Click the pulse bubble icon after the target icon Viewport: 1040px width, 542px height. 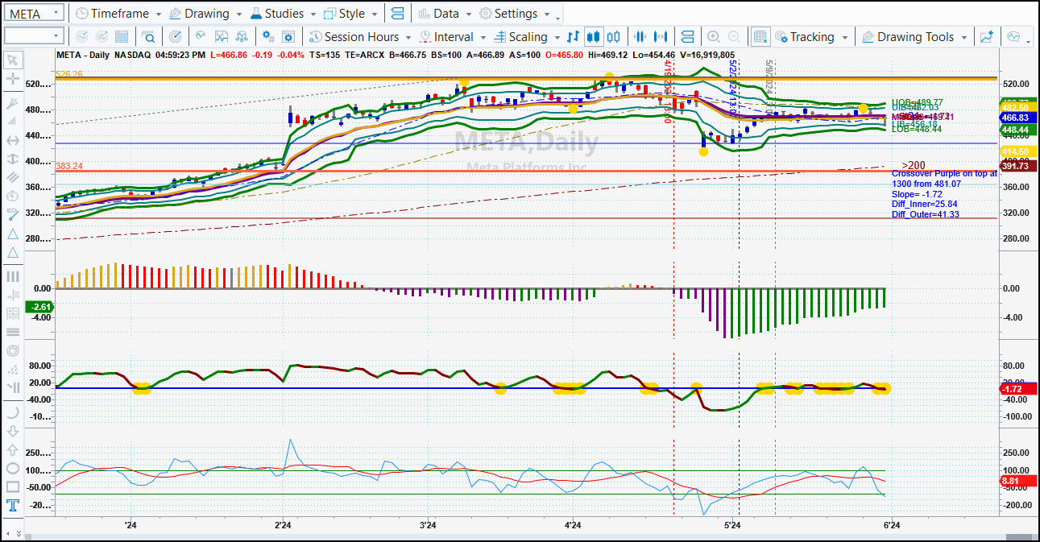[201, 36]
